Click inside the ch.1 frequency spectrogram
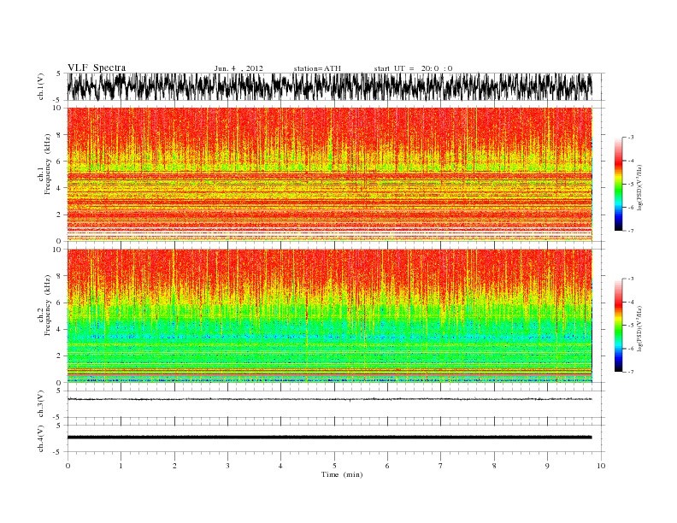 329,174
